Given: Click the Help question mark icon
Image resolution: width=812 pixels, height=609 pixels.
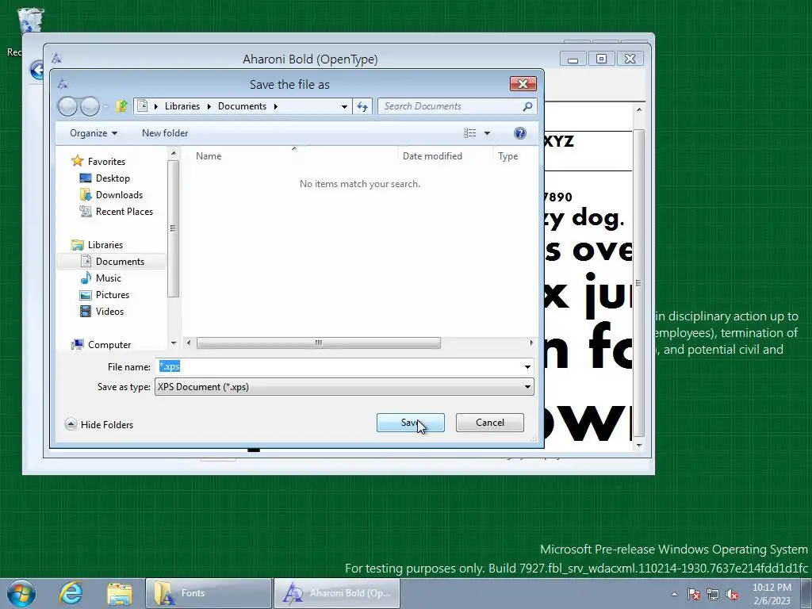Looking at the screenshot, I should tap(520, 133).
